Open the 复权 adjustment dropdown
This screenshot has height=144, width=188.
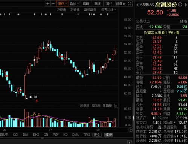[x=62, y=4]
